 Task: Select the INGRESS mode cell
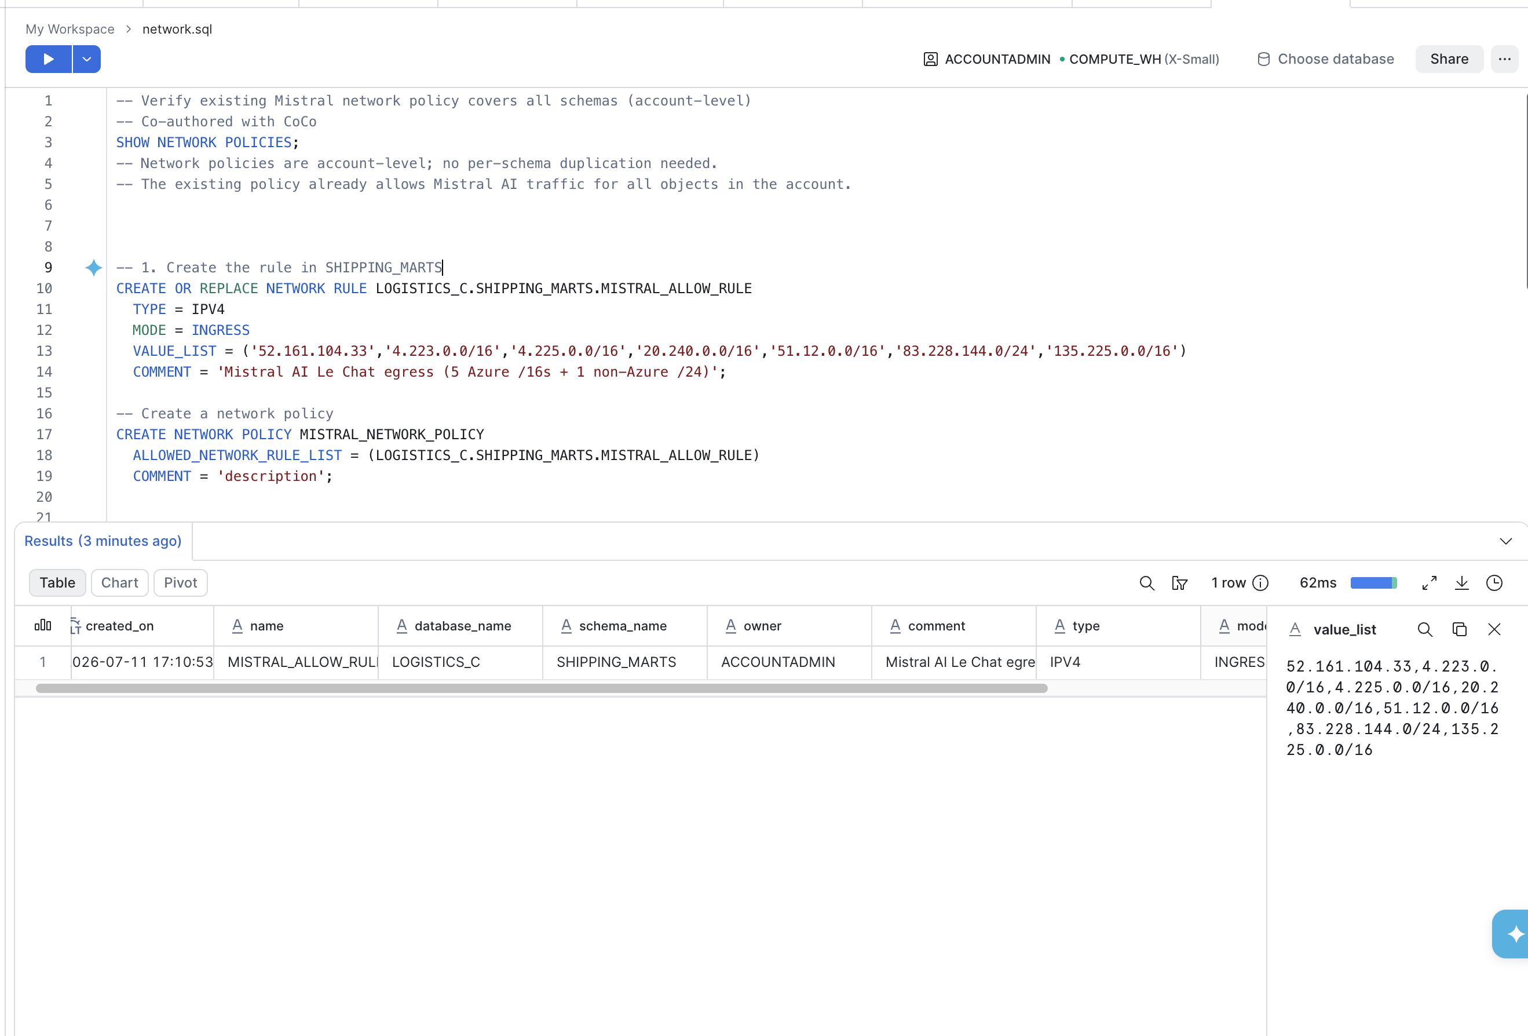[x=1234, y=662]
